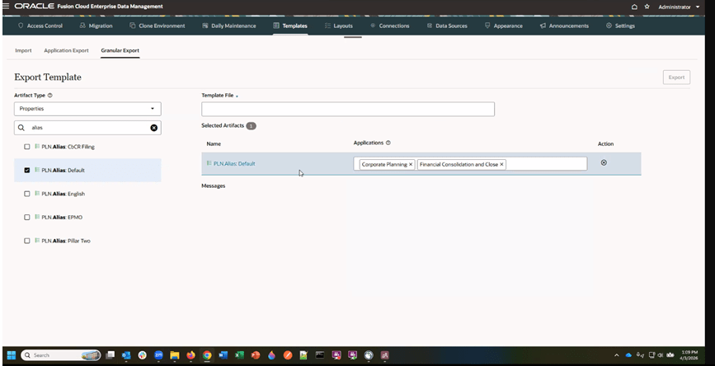Remove Financial Consolidation and Close tag

tap(501, 164)
